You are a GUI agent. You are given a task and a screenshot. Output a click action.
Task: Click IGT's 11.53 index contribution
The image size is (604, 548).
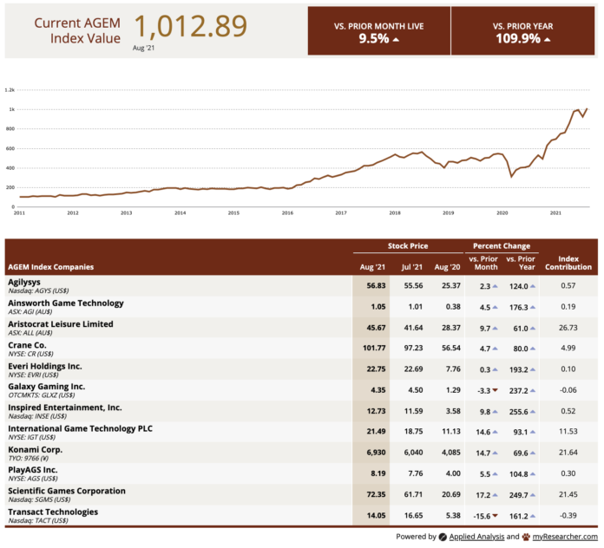pos(568,432)
